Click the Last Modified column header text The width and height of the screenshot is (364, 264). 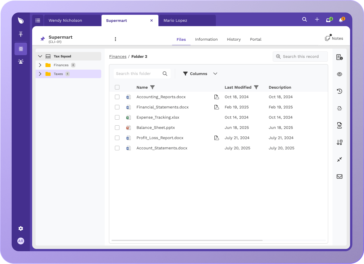238,87
